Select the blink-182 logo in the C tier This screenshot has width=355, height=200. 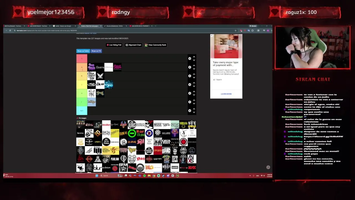click(x=100, y=84)
